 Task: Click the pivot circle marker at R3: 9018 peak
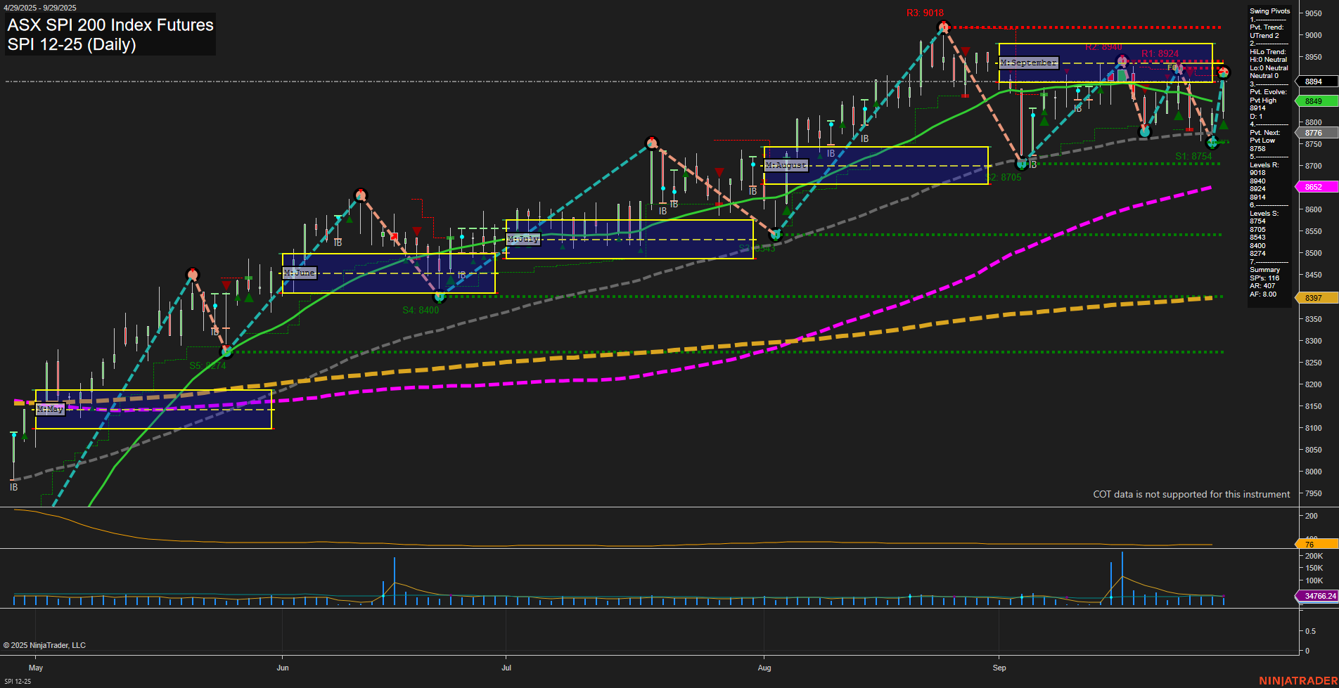pyautogui.click(x=944, y=27)
